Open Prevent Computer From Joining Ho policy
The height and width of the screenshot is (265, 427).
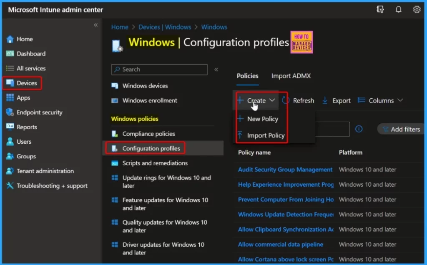click(x=286, y=200)
